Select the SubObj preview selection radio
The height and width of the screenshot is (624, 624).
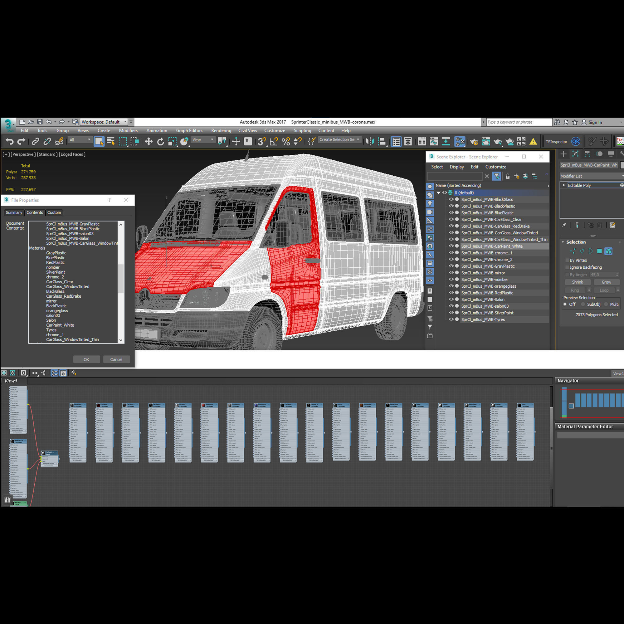[x=583, y=304]
